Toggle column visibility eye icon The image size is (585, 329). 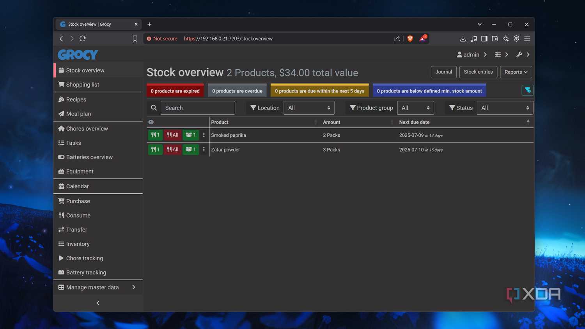tap(151, 122)
